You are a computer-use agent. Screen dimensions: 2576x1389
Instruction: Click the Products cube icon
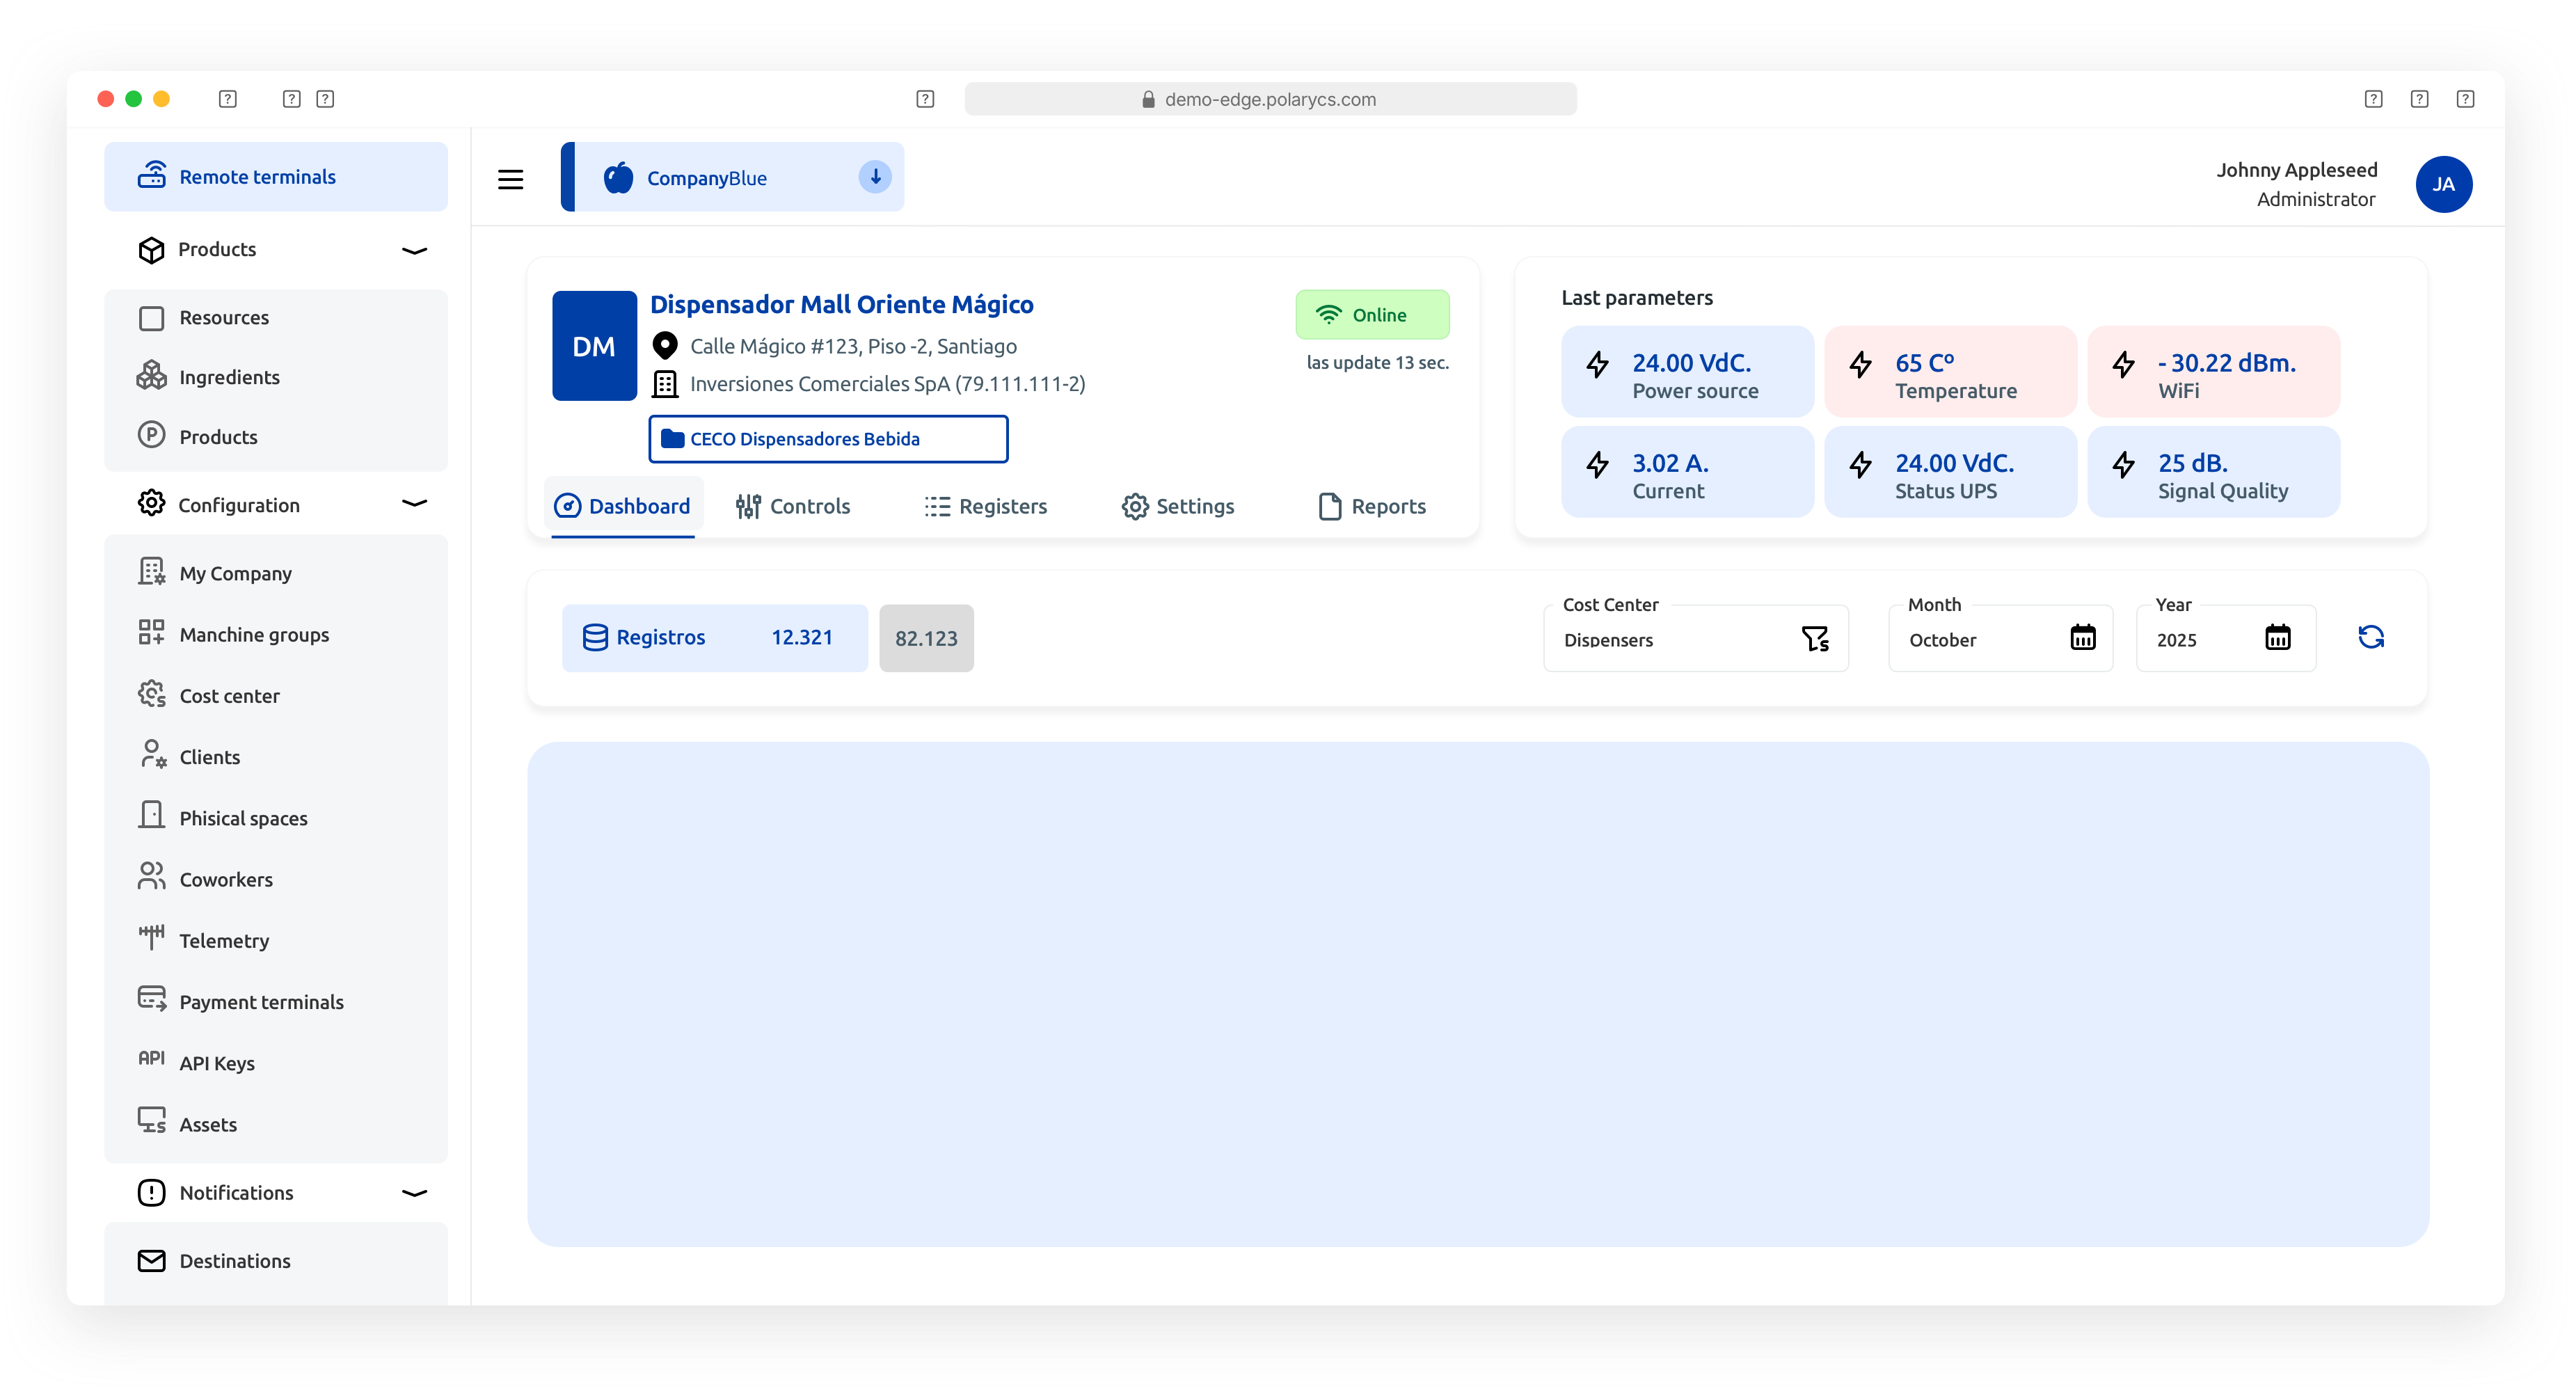[151, 249]
